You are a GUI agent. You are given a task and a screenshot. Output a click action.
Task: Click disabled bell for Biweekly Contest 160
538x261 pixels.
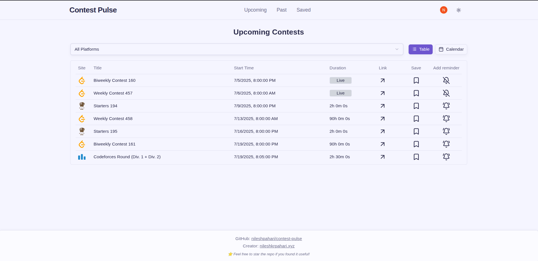tap(446, 80)
